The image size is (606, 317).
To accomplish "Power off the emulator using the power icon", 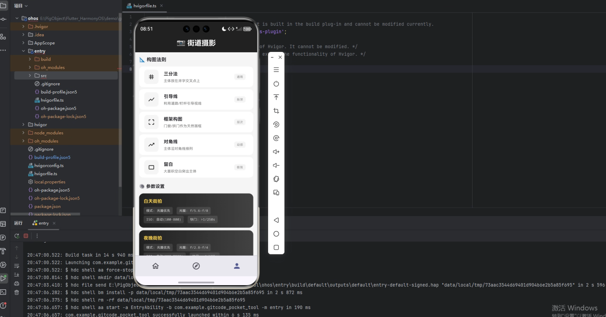I will click(276, 84).
